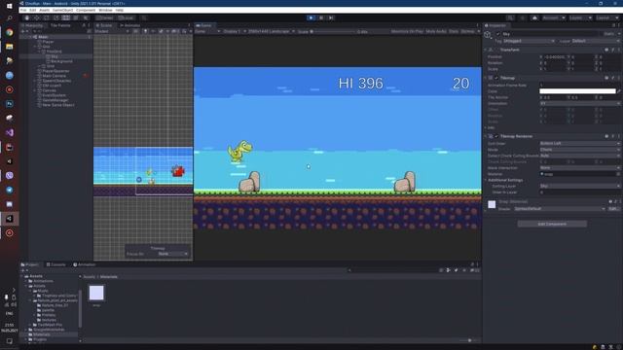Toggle Mute Audio in Game view
The width and height of the screenshot is (623, 350).
436,31
